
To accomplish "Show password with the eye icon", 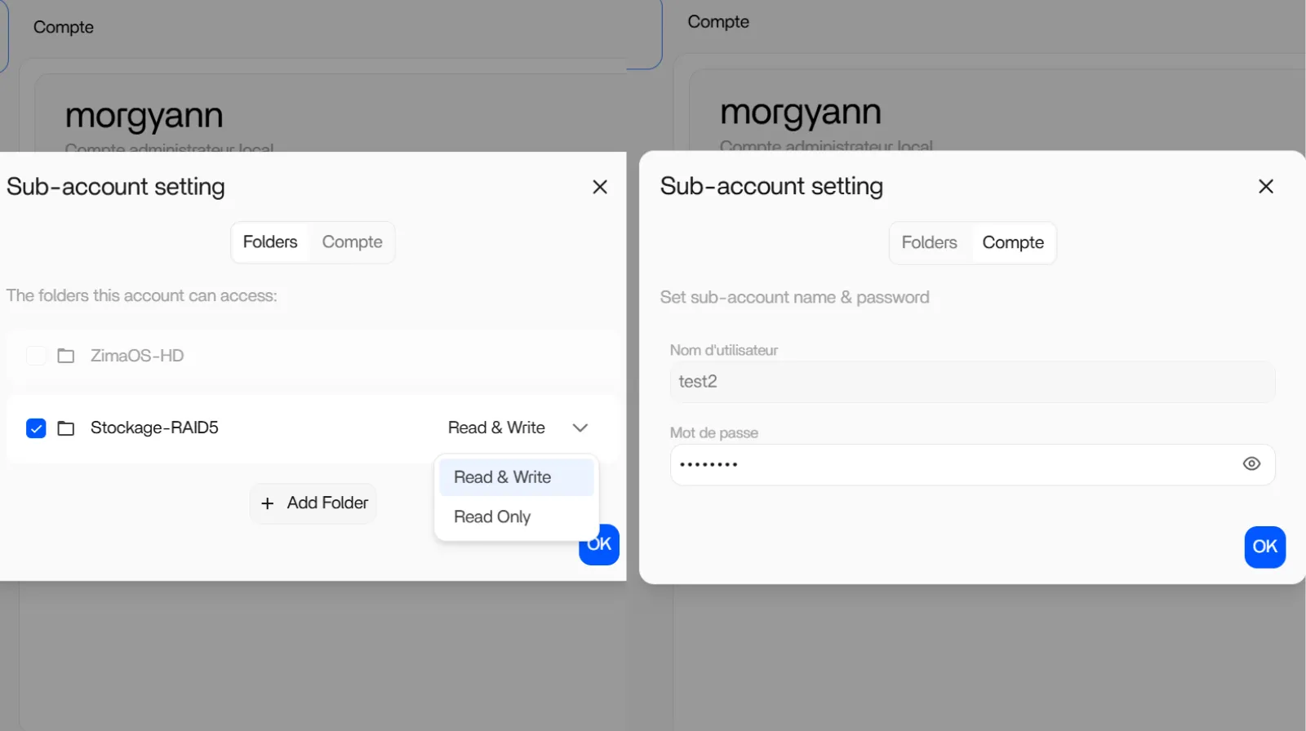I will (1251, 464).
